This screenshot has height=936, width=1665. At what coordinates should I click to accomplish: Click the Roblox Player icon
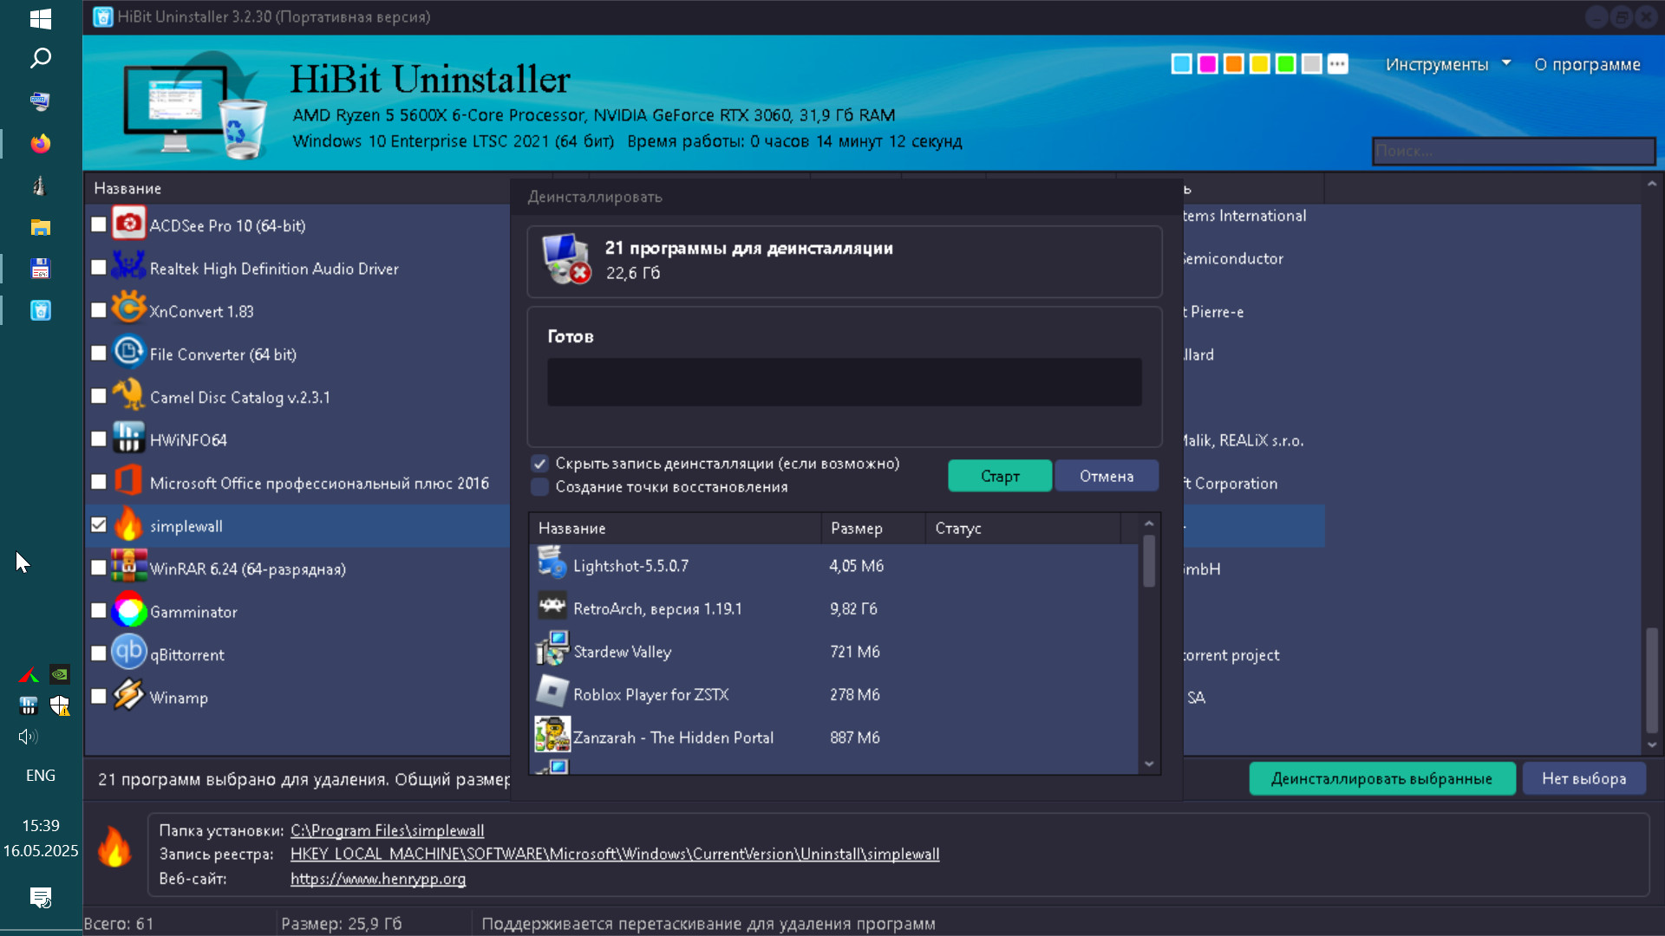[x=552, y=692]
